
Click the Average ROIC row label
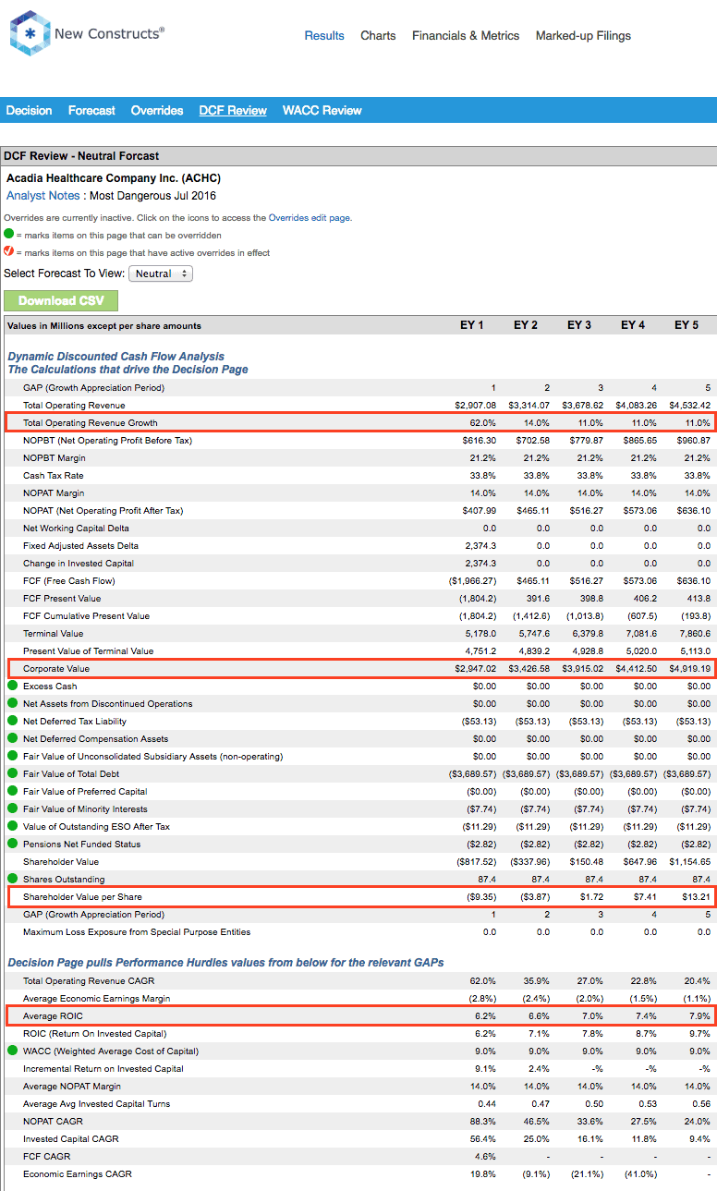(53, 1015)
